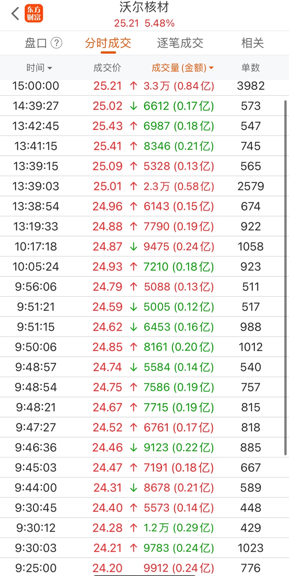Switch to the 盘口 tab
The width and height of the screenshot is (289, 576).
click(x=36, y=43)
